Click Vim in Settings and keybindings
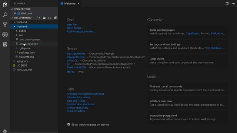The width and height of the screenshot is (237, 133). [207, 48]
